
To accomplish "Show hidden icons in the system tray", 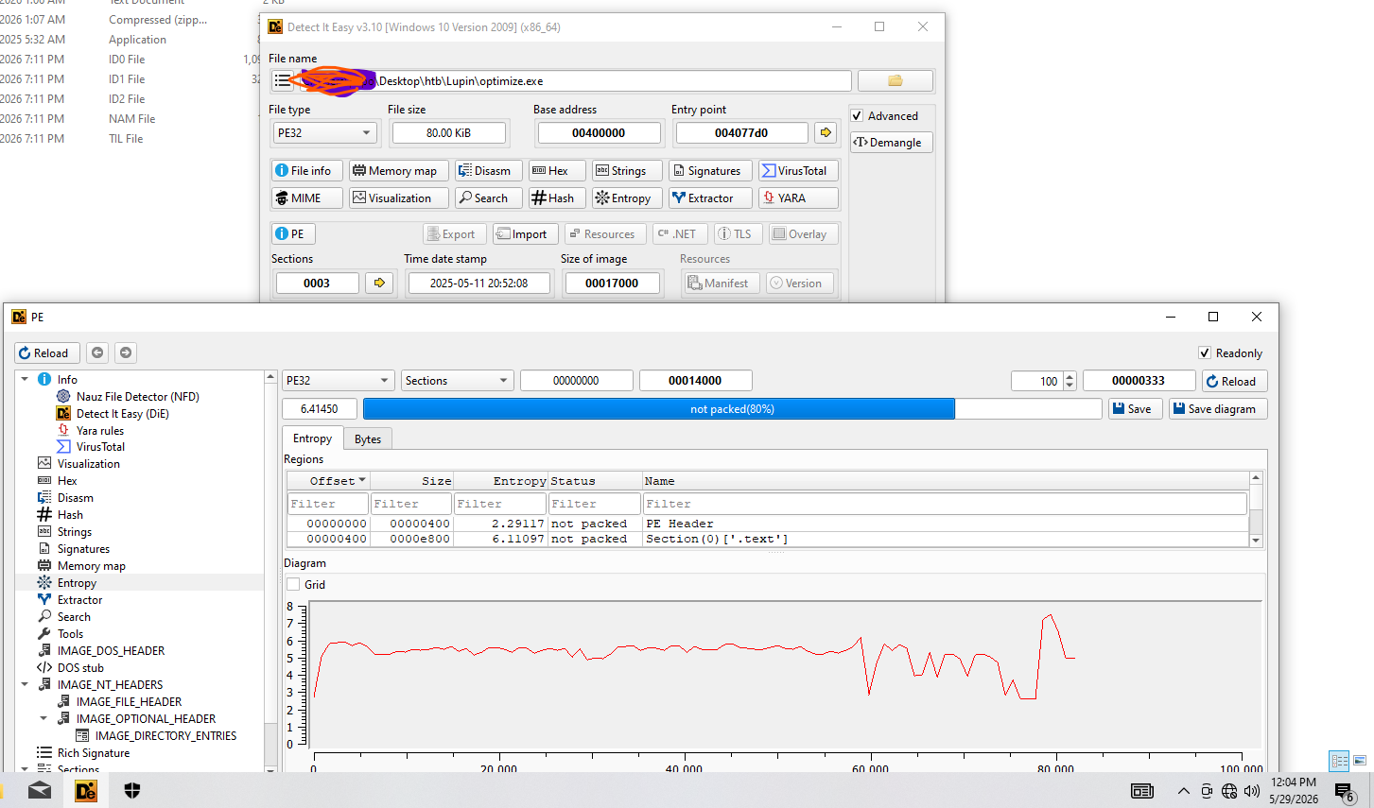I will pos(1183,791).
